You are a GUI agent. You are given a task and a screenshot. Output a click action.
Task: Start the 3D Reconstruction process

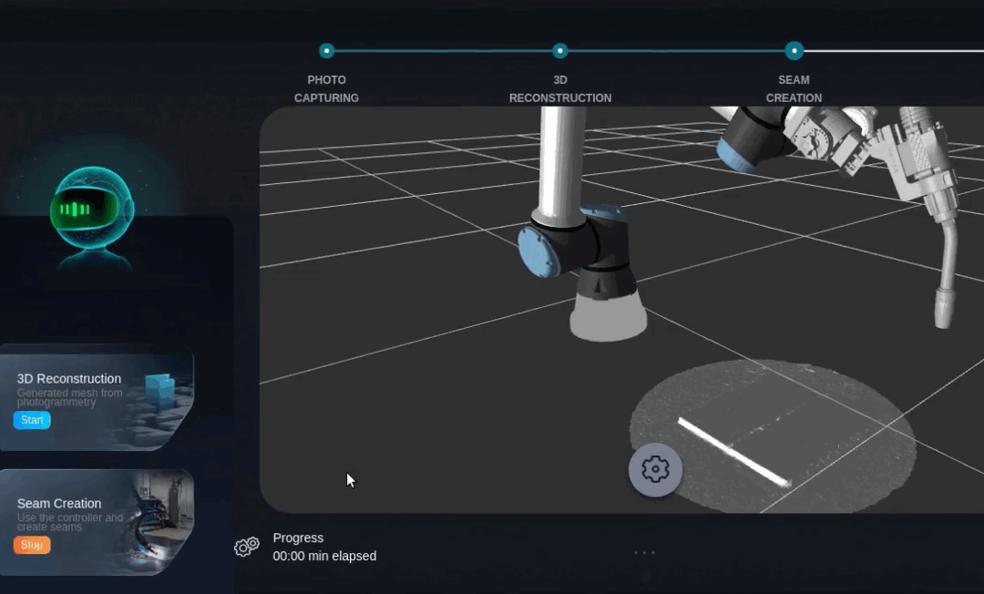pos(32,420)
